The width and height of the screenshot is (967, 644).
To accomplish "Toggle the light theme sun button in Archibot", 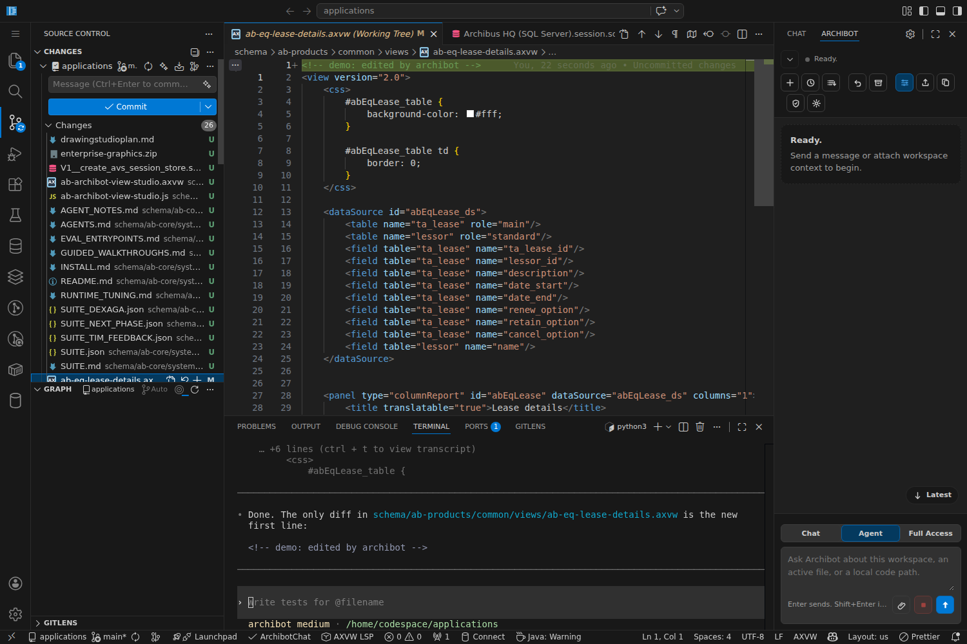I will [816, 103].
